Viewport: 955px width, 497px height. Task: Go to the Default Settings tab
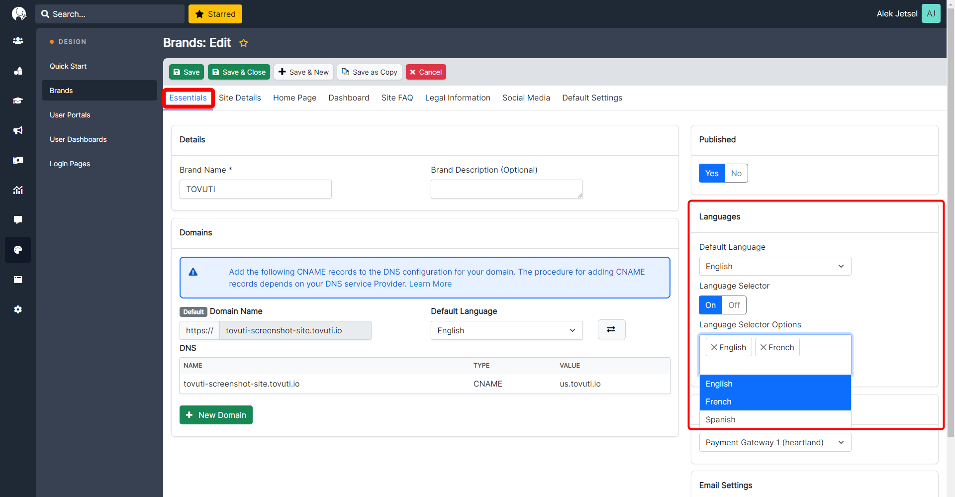pyautogui.click(x=592, y=98)
